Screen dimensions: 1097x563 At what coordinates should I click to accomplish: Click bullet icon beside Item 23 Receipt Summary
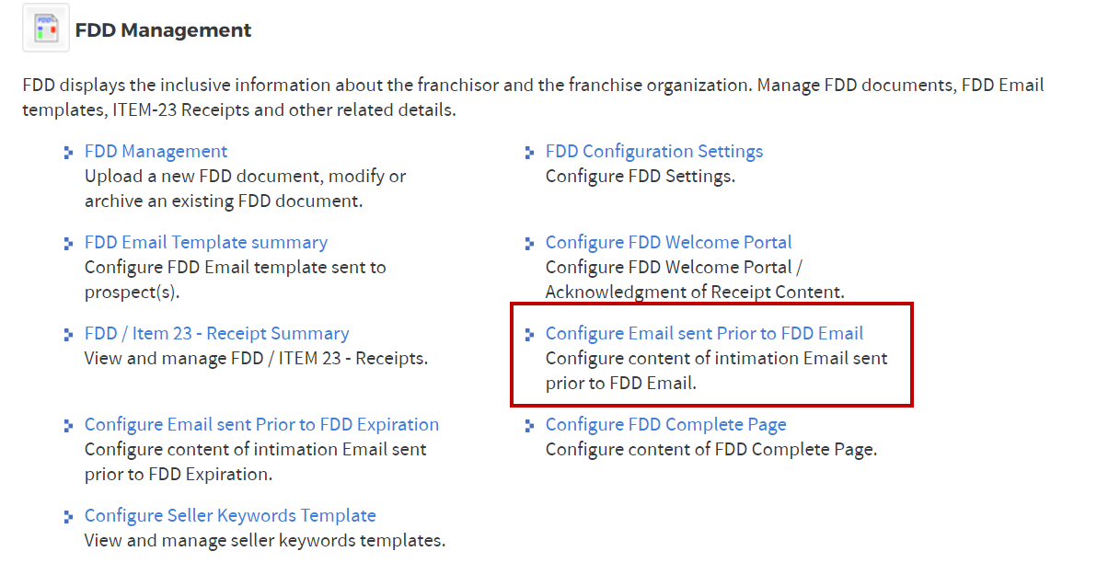tap(68, 335)
